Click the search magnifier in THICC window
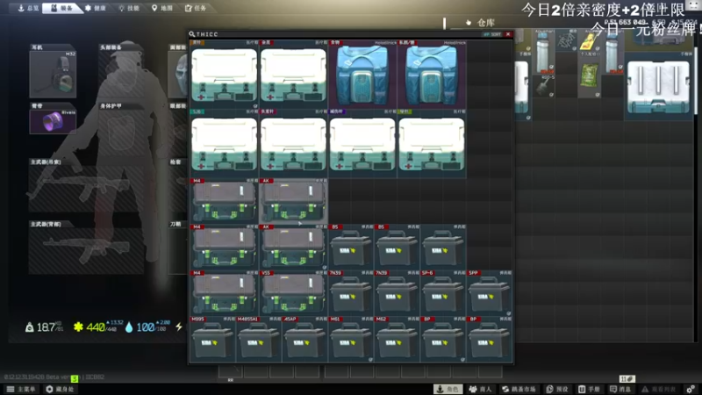The height and width of the screenshot is (395, 702). click(x=191, y=34)
